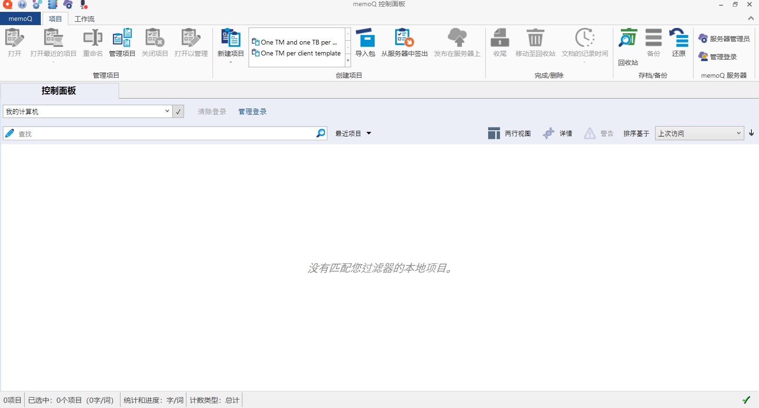Open the 上次访问 sort-by dropdown
The image size is (759, 408).
tap(699, 133)
